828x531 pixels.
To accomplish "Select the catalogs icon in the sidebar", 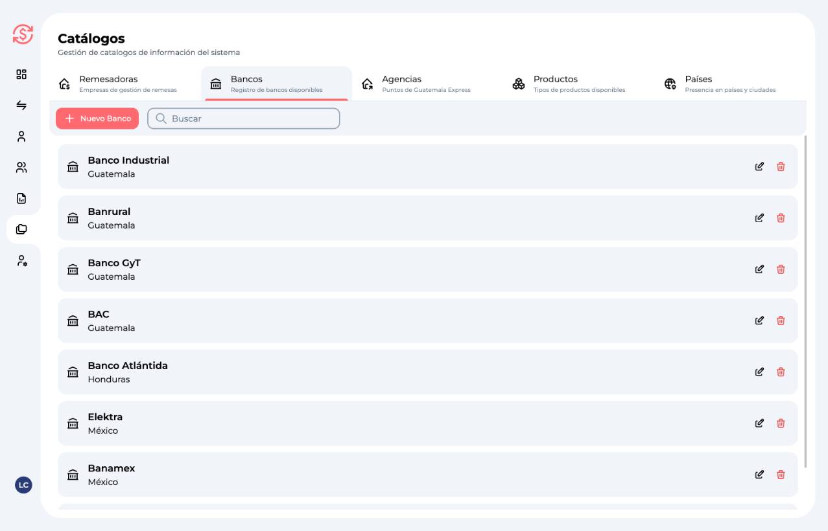I will click(21, 229).
